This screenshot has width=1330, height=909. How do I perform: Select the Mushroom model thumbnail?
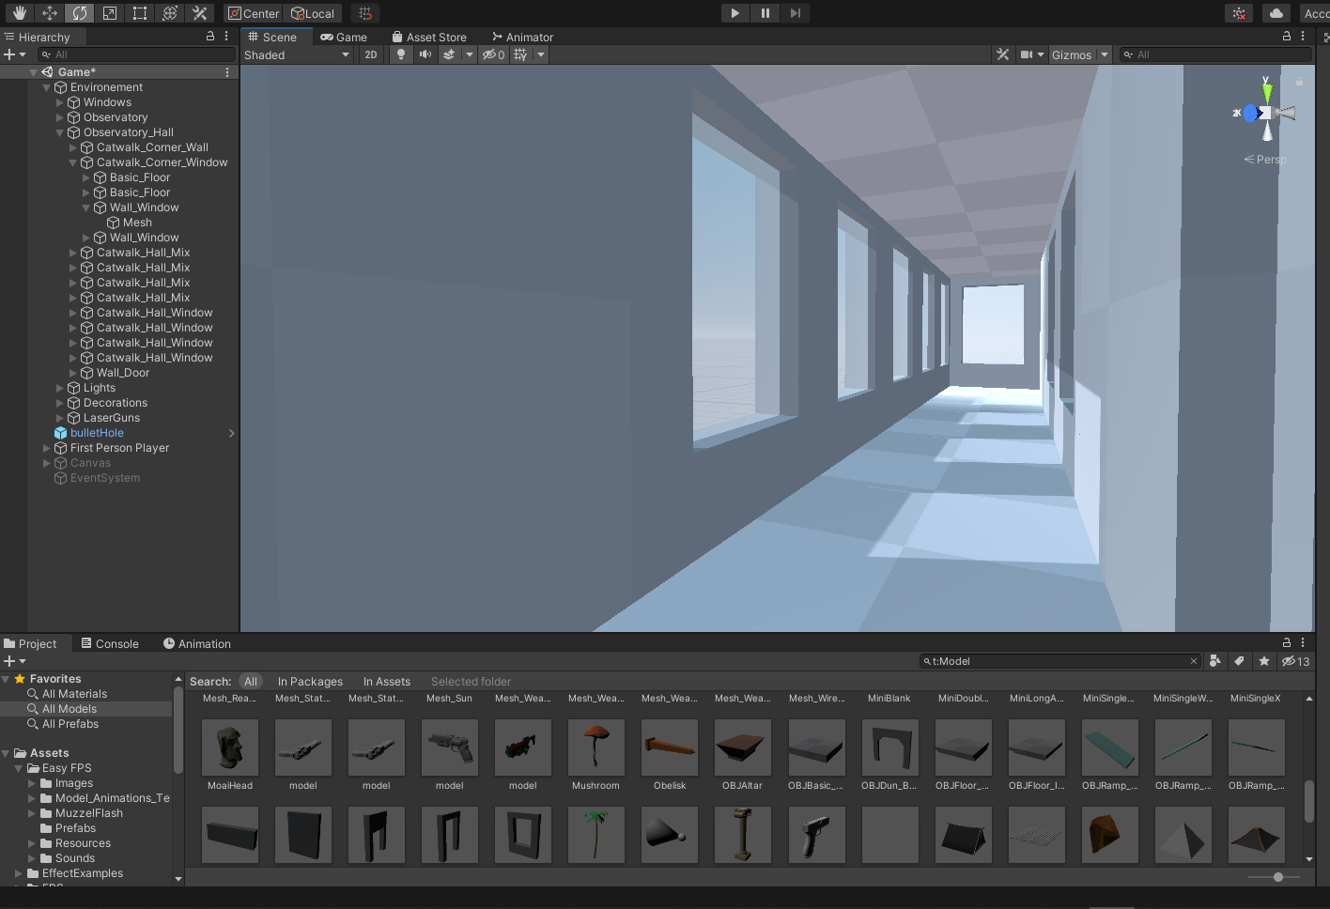point(595,747)
